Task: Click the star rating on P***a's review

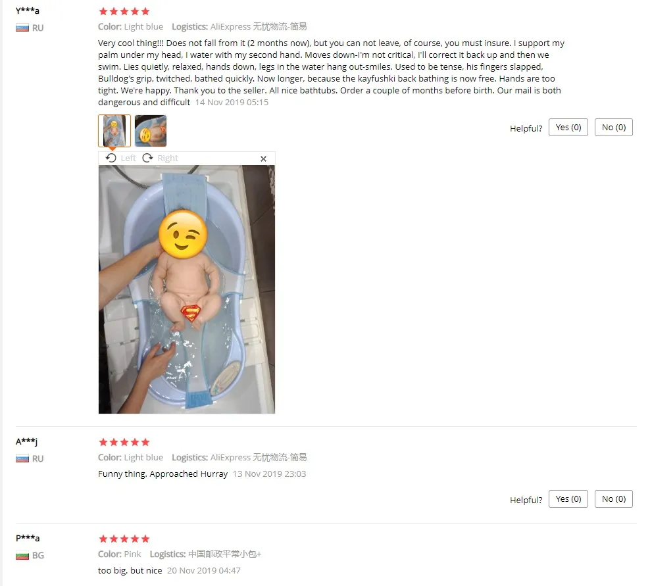Action: tap(124, 539)
